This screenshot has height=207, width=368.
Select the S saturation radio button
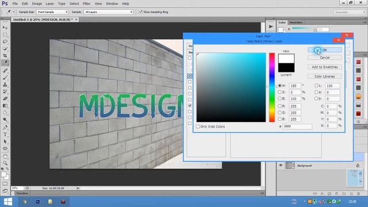280,92
